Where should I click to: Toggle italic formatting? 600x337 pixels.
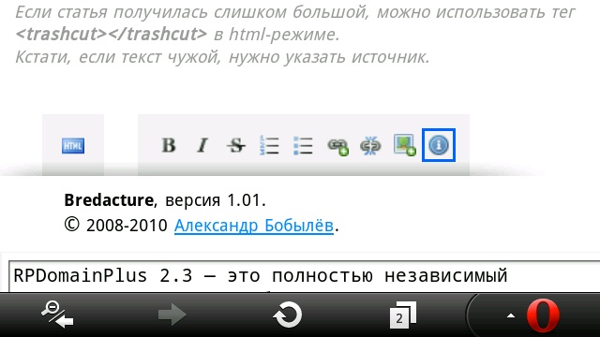(202, 145)
